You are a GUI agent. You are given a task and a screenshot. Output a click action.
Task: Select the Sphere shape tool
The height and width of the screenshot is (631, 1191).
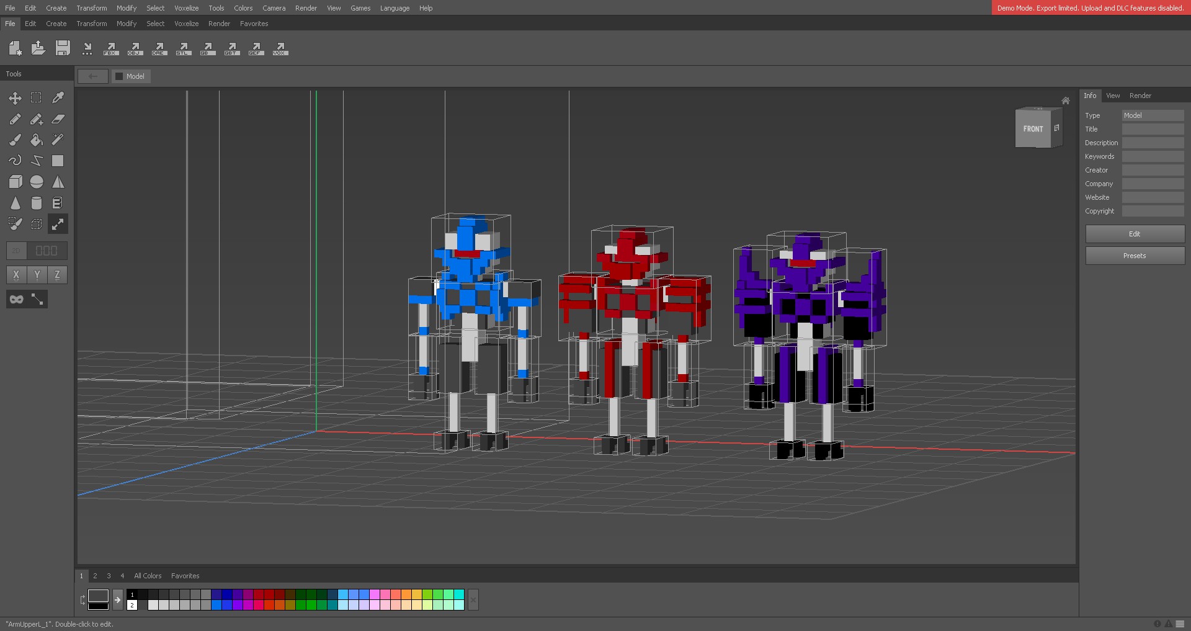(x=37, y=182)
